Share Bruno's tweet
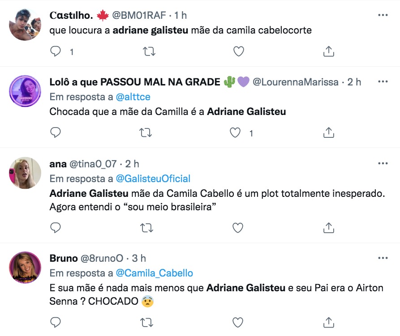Viewport: 400px width, 336px height. coord(329,322)
